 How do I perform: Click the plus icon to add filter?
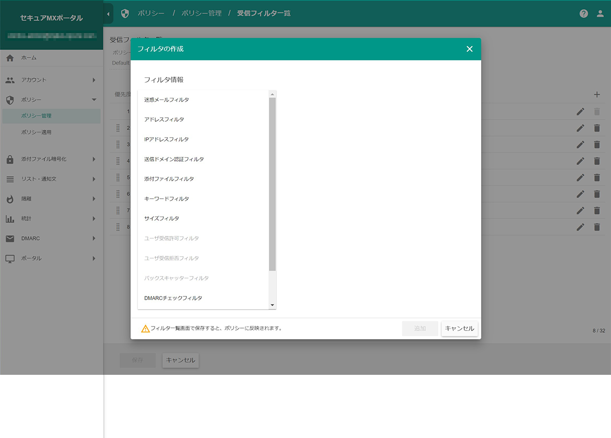[x=597, y=94]
